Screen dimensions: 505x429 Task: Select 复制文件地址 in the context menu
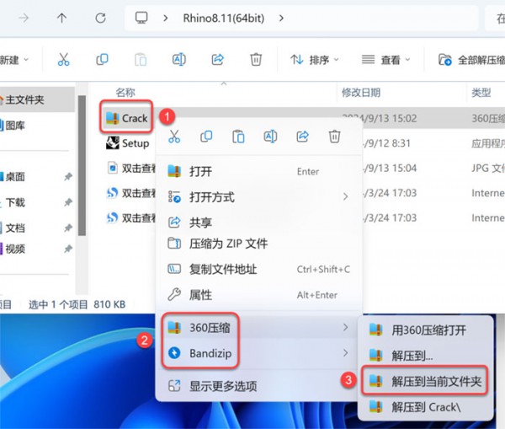(x=258, y=270)
